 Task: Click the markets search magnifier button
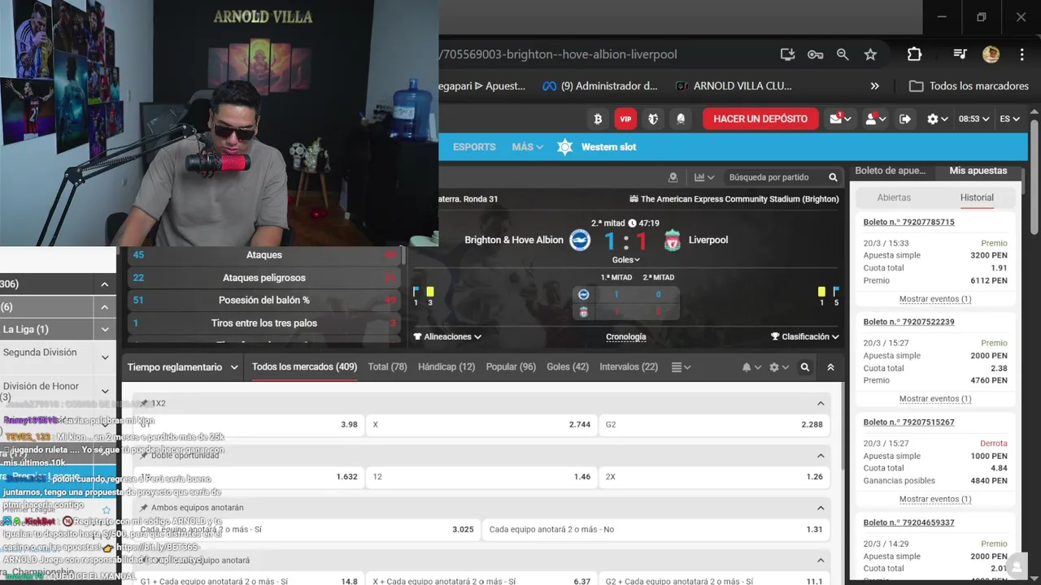[805, 367]
